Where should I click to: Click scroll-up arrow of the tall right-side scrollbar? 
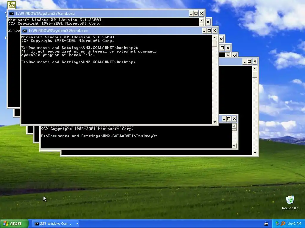tap(255, 69)
